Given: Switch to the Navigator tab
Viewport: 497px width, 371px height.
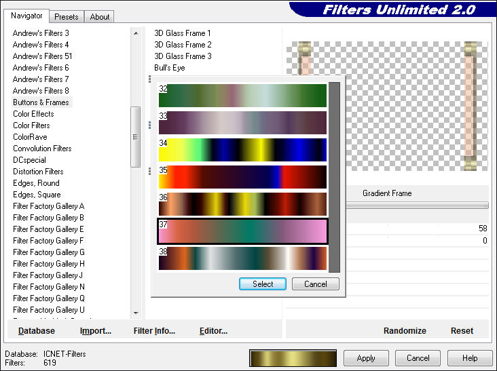Looking at the screenshot, I should (x=26, y=16).
